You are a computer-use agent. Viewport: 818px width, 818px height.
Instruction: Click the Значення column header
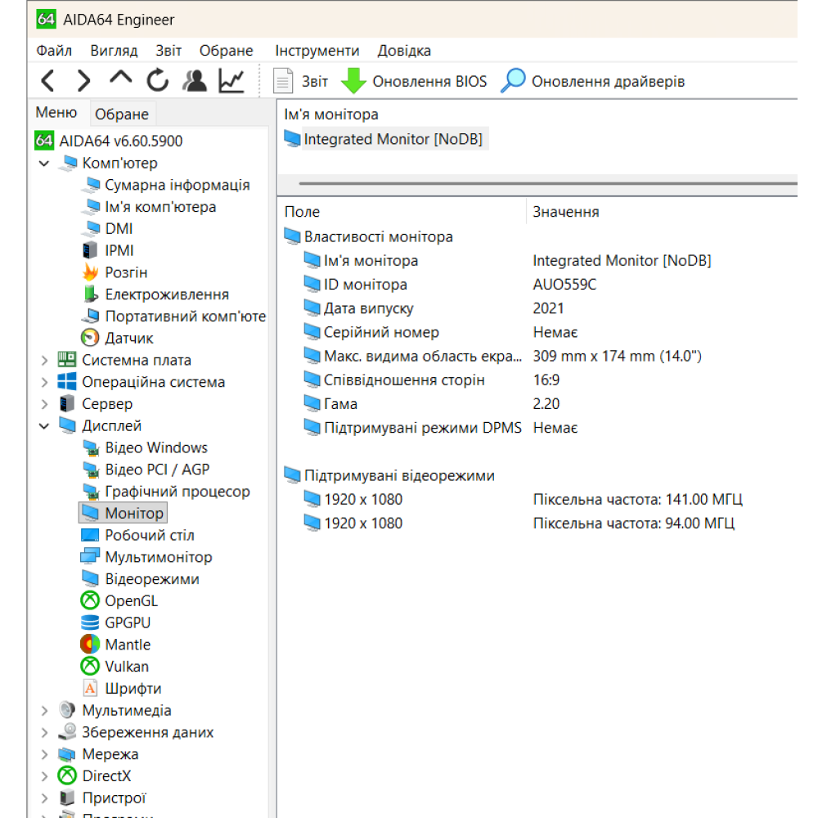coord(566,212)
